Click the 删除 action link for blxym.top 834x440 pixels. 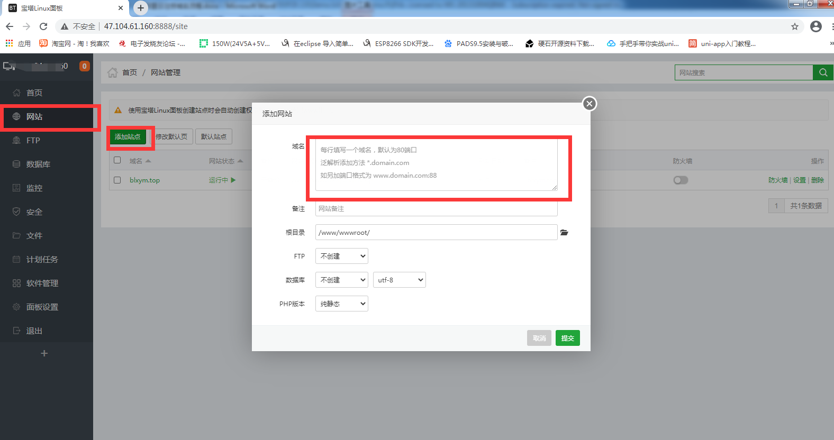818,180
